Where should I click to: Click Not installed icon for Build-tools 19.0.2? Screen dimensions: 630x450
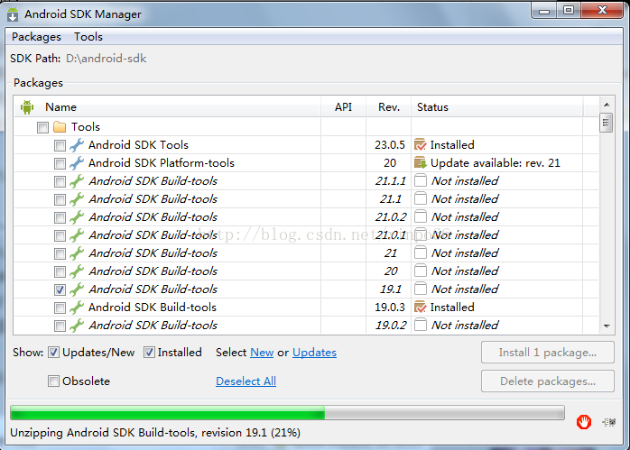coord(421,325)
